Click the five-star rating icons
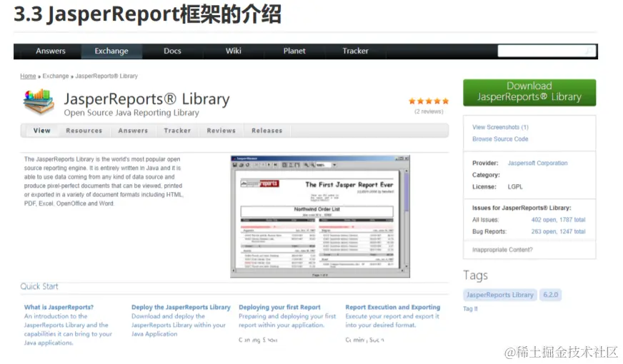Image resolution: width=623 pixels, height=364 pixels. click(x=429, y=101)
